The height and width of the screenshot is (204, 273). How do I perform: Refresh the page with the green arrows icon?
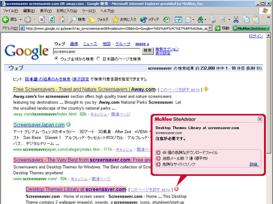point(52,19)
